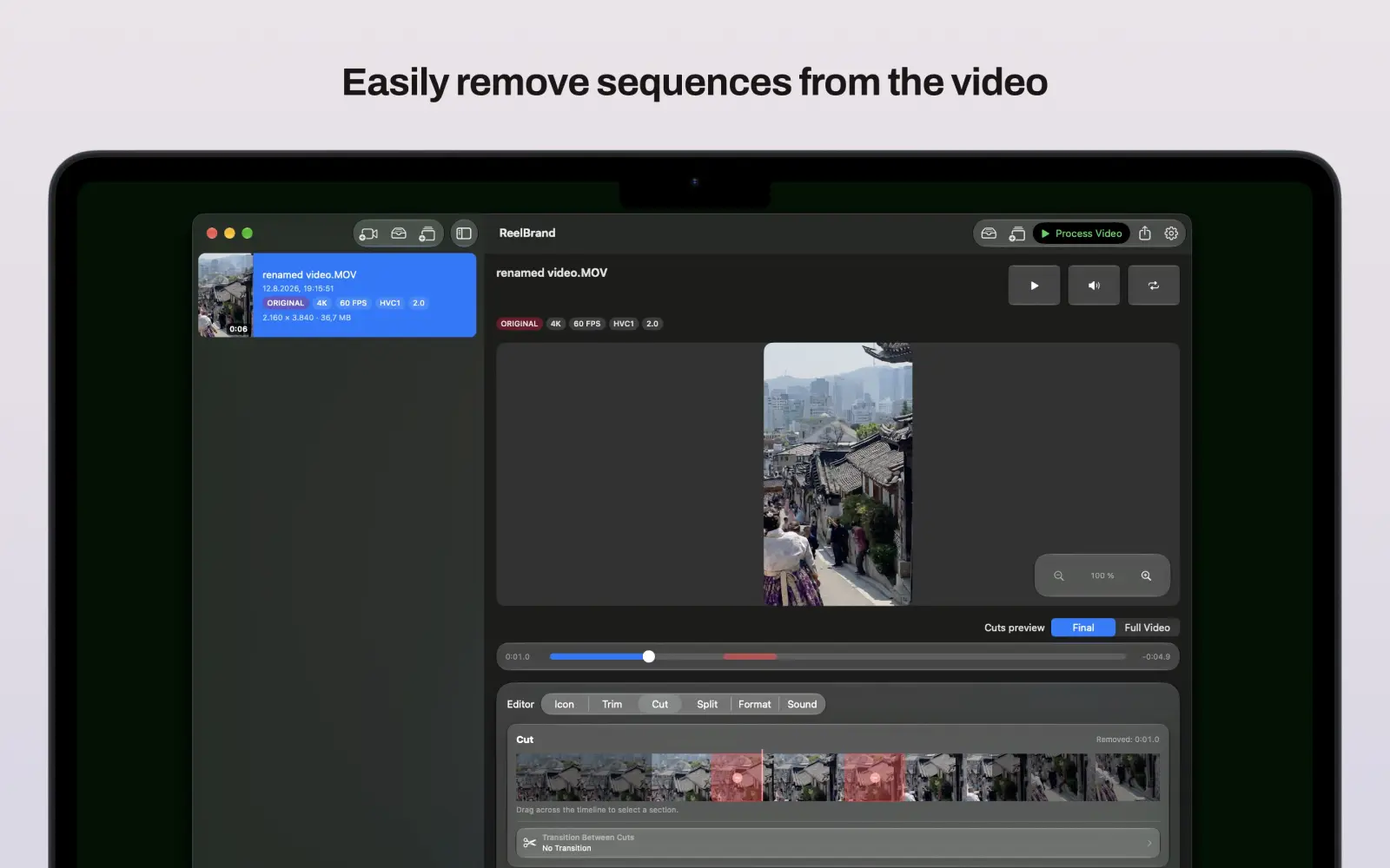Open the Format editor tab
This screenshot has height=868, width=1390.
[755, 704]
